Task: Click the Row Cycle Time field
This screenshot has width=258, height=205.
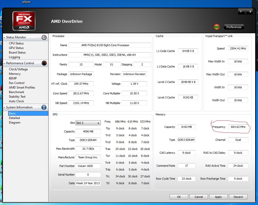Action: click(x=187, y=179)
